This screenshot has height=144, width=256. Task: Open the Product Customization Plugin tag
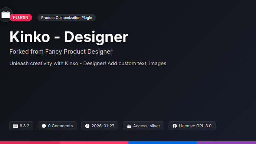(67, 18)
